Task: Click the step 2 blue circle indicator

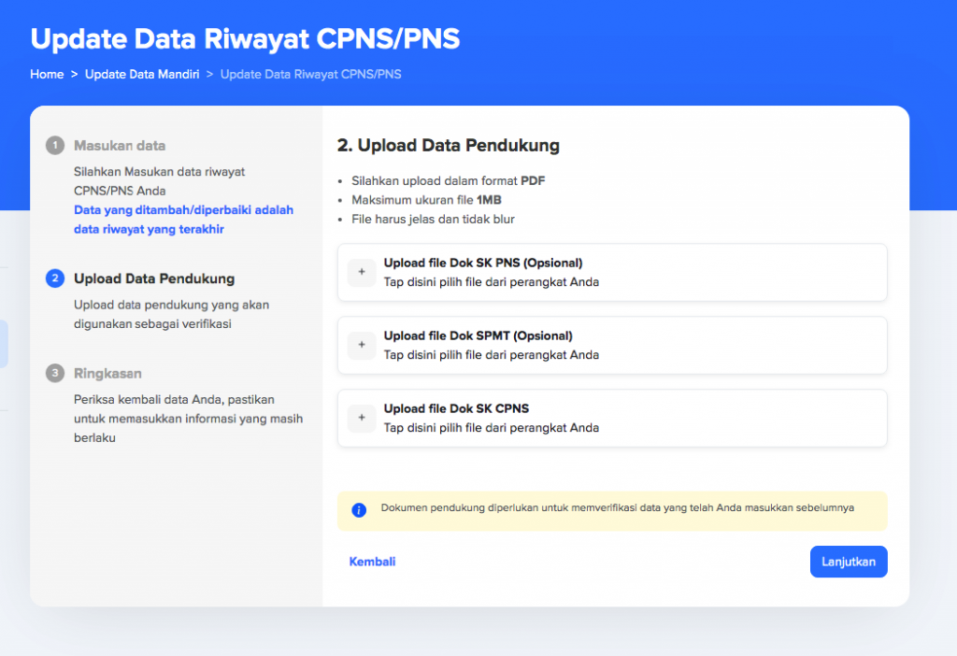Action: click(x=54, y=278)
